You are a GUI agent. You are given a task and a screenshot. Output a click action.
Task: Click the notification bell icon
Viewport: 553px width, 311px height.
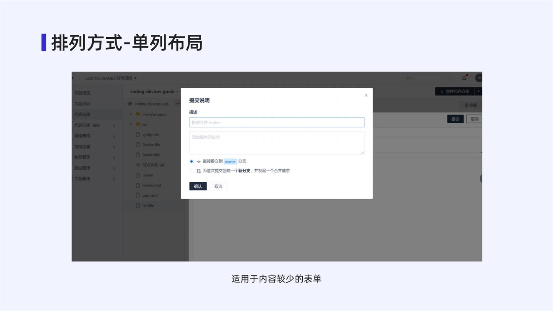coord(464,78)
